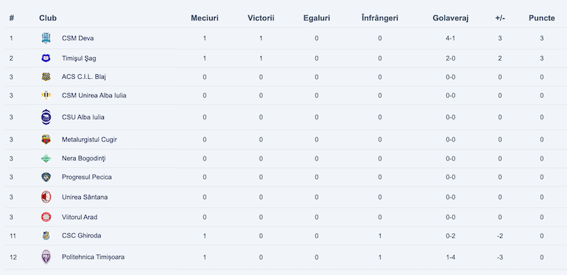
Task: Click the Progresul Pecica club badge
Action: (46, 177)
